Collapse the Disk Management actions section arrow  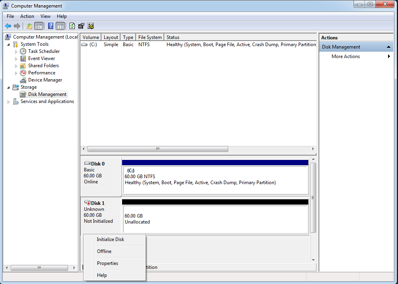[388, 47]
